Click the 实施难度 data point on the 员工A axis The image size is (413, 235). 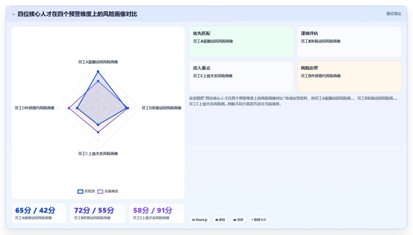(x=98, y=81)
